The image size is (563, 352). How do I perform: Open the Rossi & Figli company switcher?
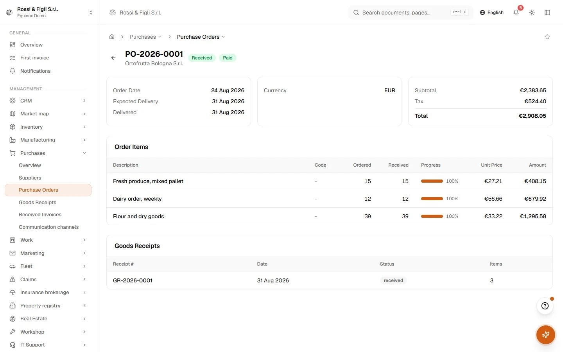(x=50, y=13)
